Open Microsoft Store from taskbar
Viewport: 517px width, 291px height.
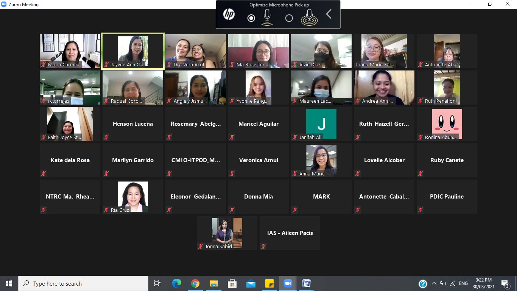coord(232,283)
